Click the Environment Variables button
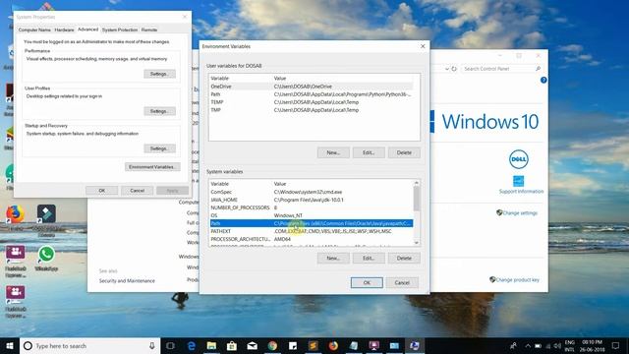This screenshot has width=629, height=354. [152, 167]
